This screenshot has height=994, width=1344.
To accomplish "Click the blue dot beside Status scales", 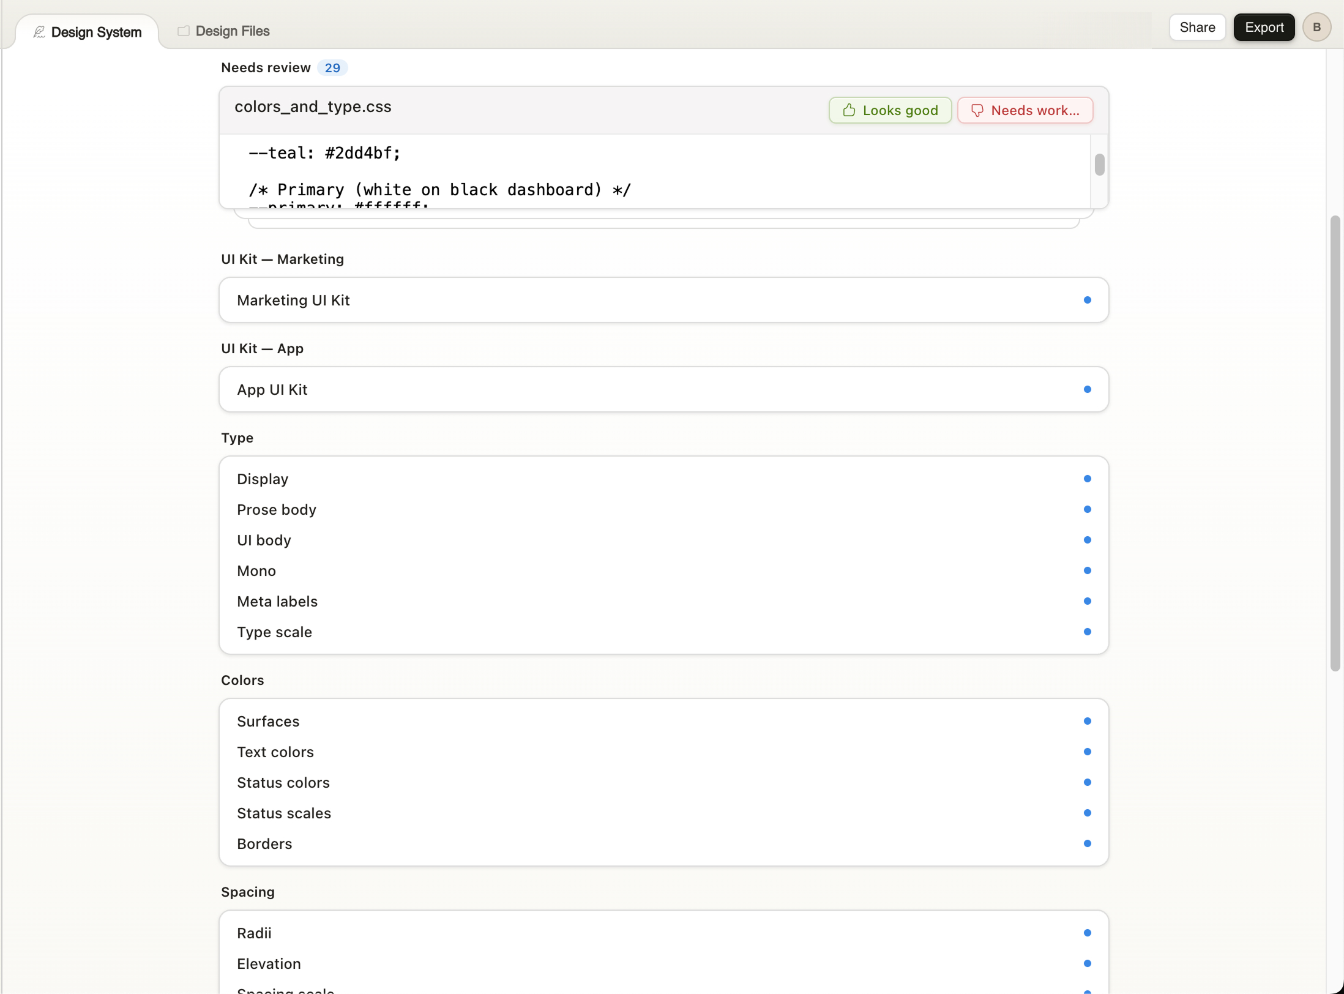I will click(x=1087, y=813).
